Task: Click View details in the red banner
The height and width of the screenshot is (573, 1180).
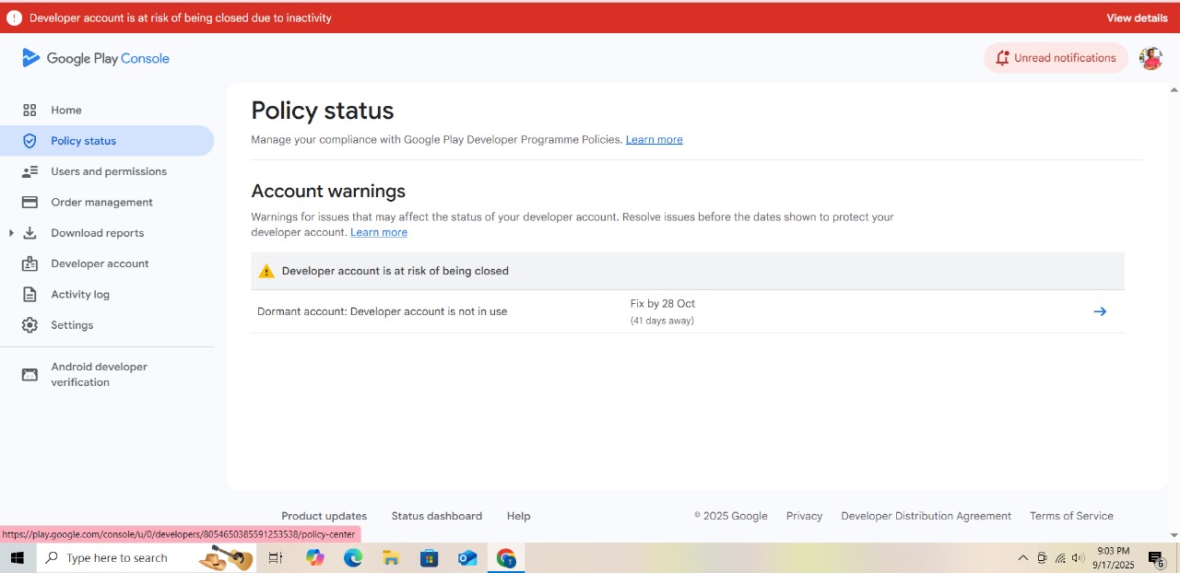Action: [1137, 18]
